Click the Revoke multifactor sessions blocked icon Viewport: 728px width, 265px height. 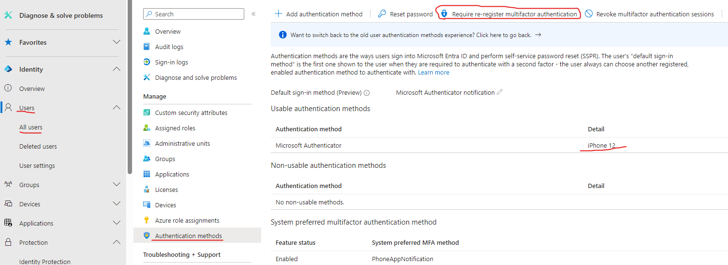point(589,14)
